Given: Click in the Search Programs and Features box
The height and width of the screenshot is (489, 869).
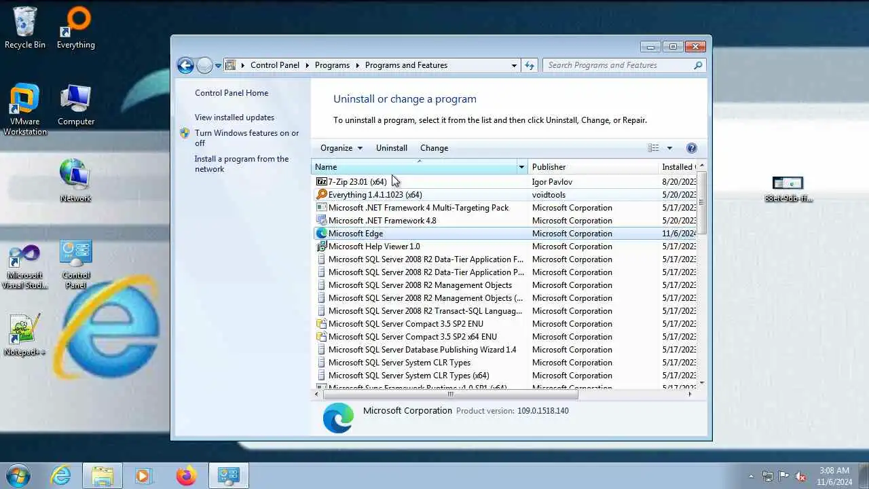Looking at the screenshot, I should click(618, 65).
